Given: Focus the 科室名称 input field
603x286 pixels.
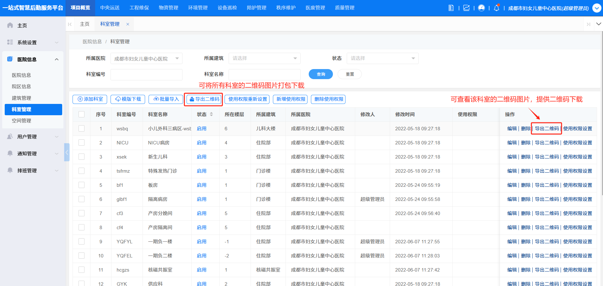Looking at the screenshot, I should pyautogui.click(x=264, y=74).
